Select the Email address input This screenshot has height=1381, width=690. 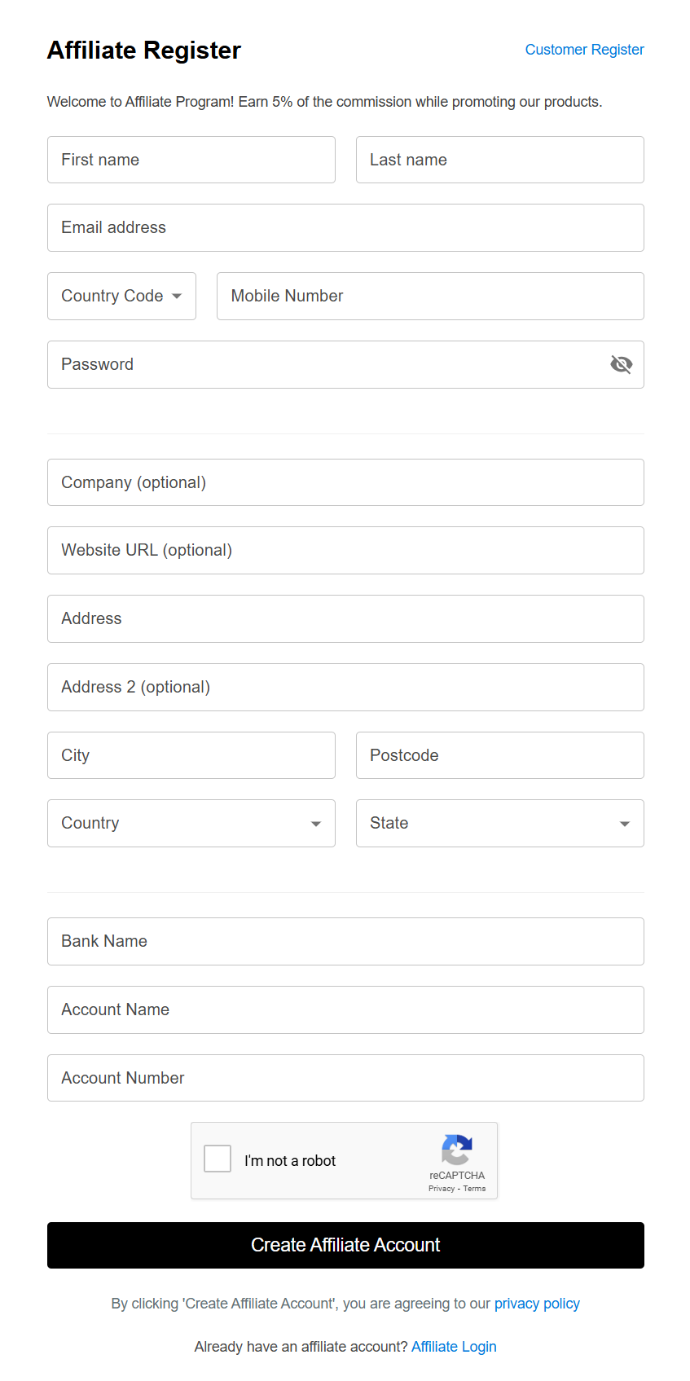click(x=345, y=227)
